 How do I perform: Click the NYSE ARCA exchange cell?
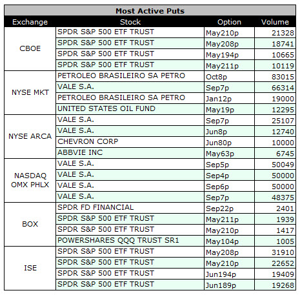pyautogui.click(x=30, y=136)
